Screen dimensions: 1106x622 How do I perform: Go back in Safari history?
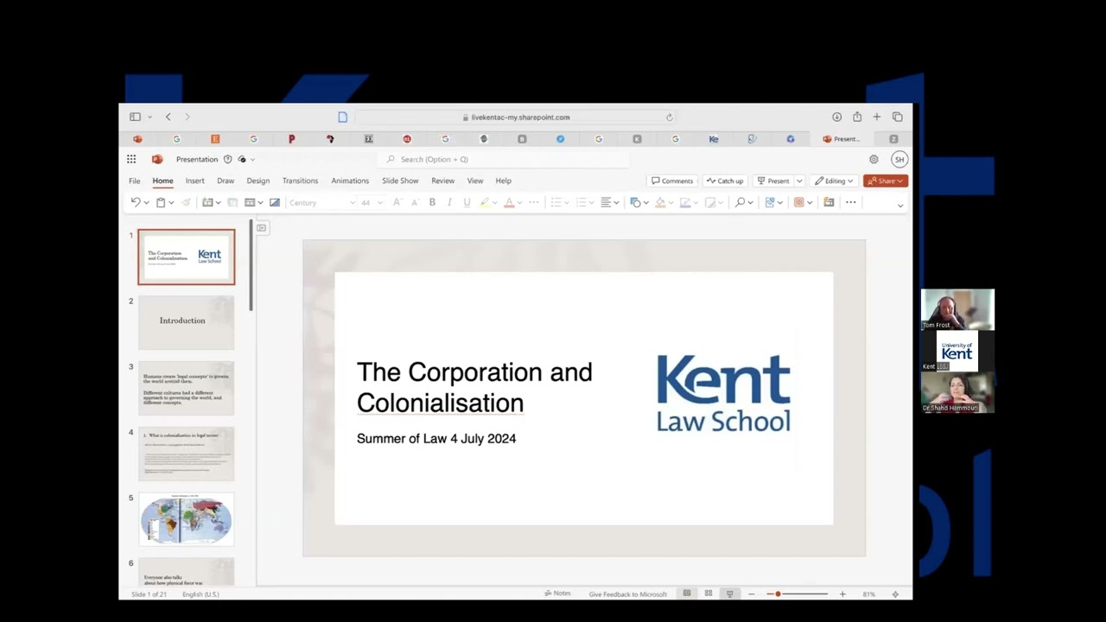click(x=168, y=117)
